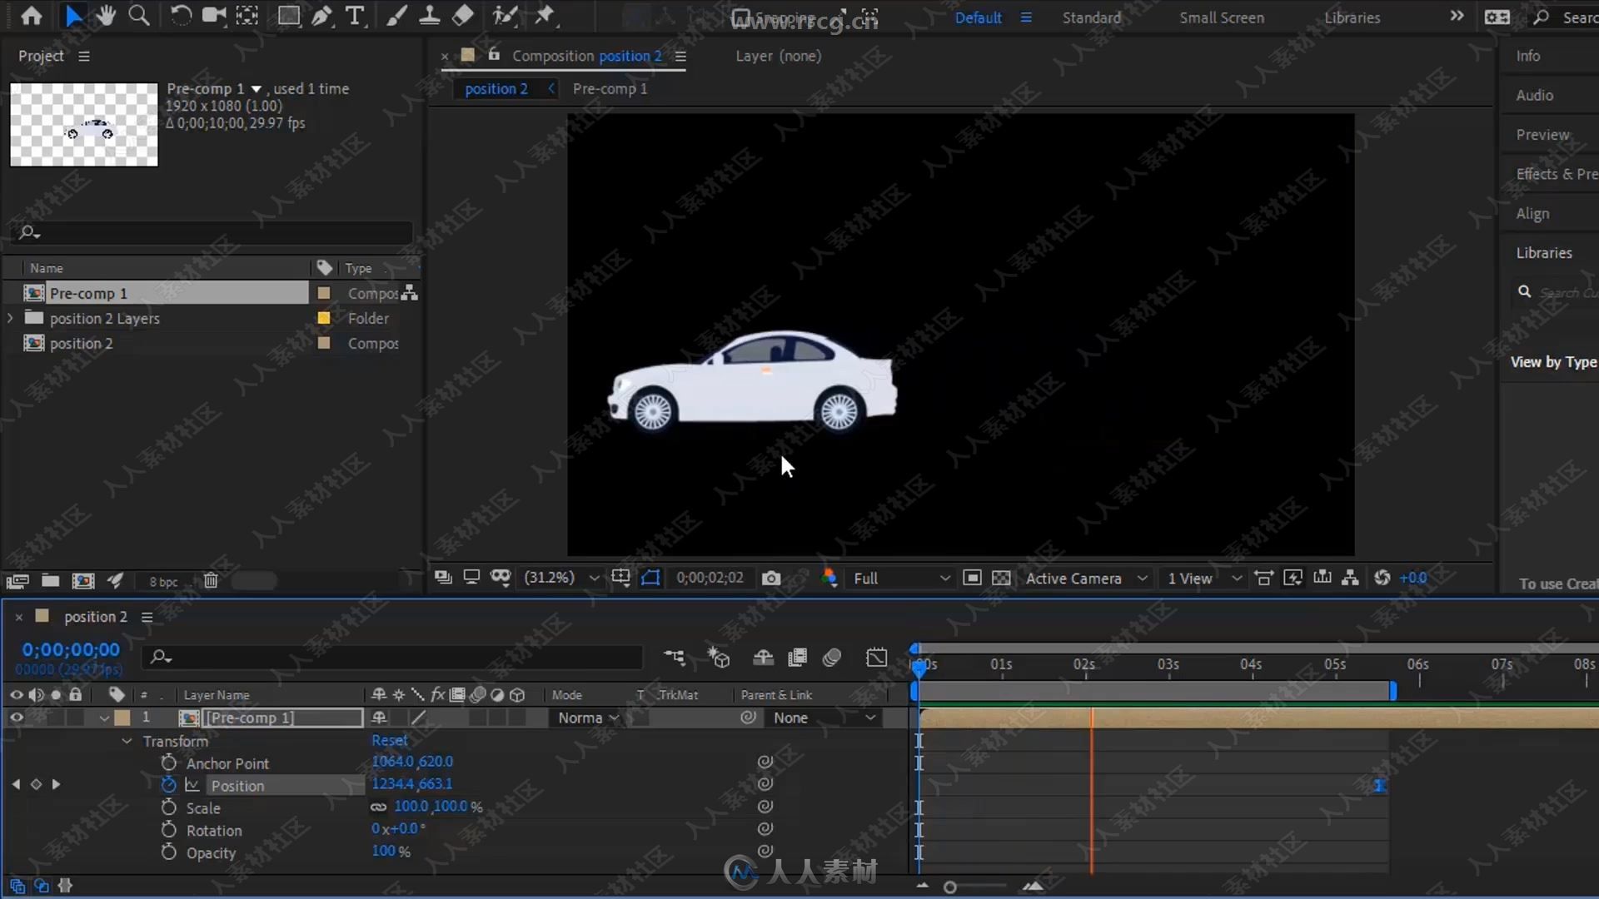This screenshot has width=1599, height=899.
Task: Toggle visibility eye icon for Pre-comp 1
Action: pos(15,717)
